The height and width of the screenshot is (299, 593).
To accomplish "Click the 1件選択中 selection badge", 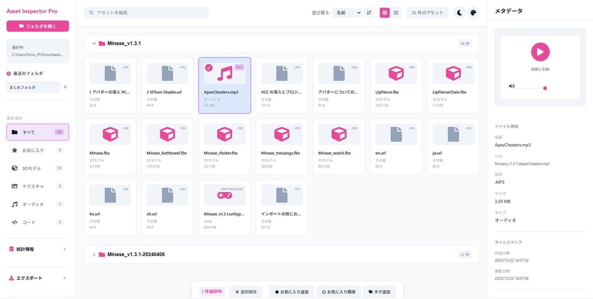I will 212,292.
